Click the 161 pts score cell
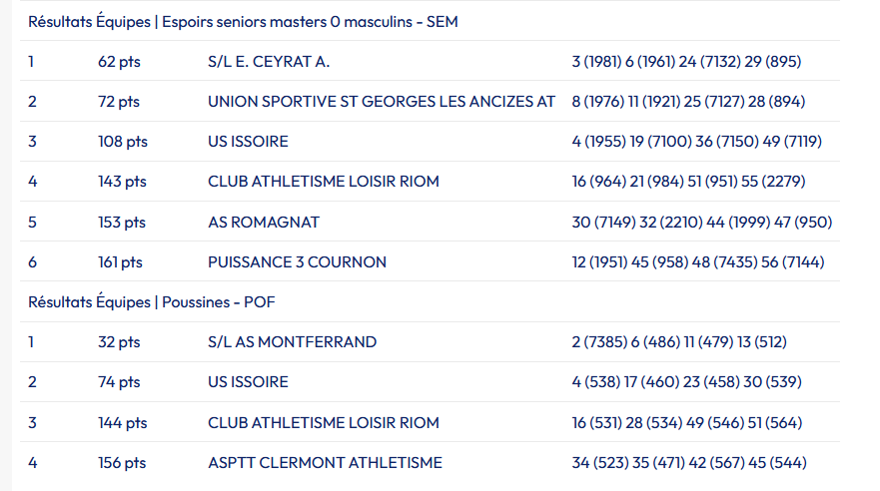Viewport: 880px width, 491px height. coord(120,262)
